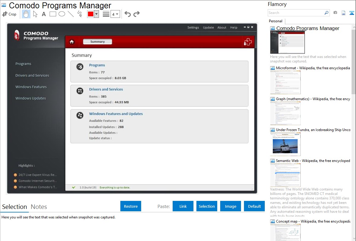Paste as Link button
Image resolution: width=356 pixels, height=241 pixels.
click(183, 206)
